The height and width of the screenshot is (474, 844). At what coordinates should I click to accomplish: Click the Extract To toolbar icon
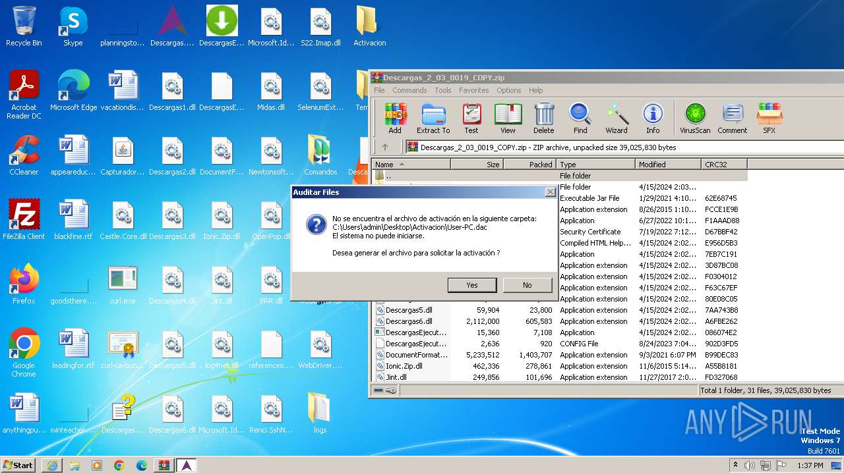click(433, 118)
